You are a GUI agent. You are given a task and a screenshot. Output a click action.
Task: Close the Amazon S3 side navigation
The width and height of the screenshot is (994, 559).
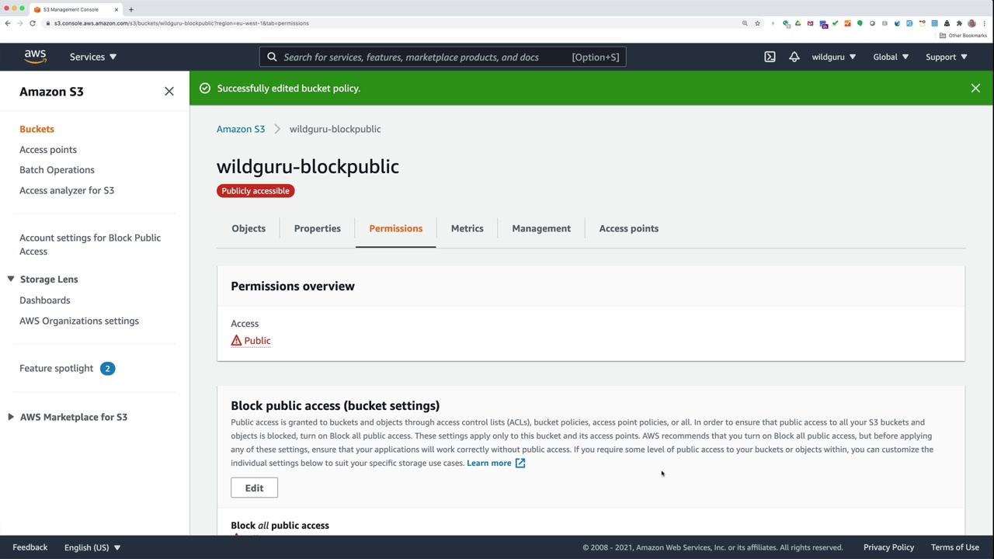pos(169,92)
